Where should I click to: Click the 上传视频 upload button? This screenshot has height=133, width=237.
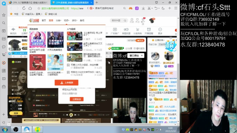pos(66,83)
